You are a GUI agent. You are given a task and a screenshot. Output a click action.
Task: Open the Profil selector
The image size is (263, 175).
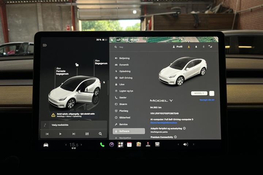pyautogui.click(x=178, y=47)
